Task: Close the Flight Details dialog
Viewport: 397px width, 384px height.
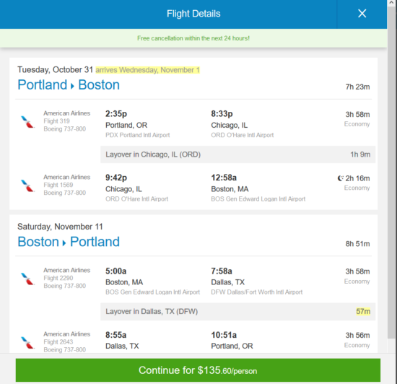Action: coord(362,14)
